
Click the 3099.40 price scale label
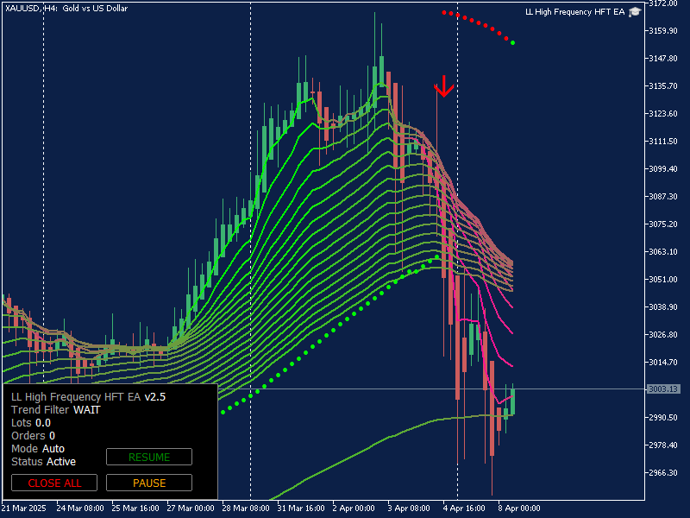click(x=663, y=168)
